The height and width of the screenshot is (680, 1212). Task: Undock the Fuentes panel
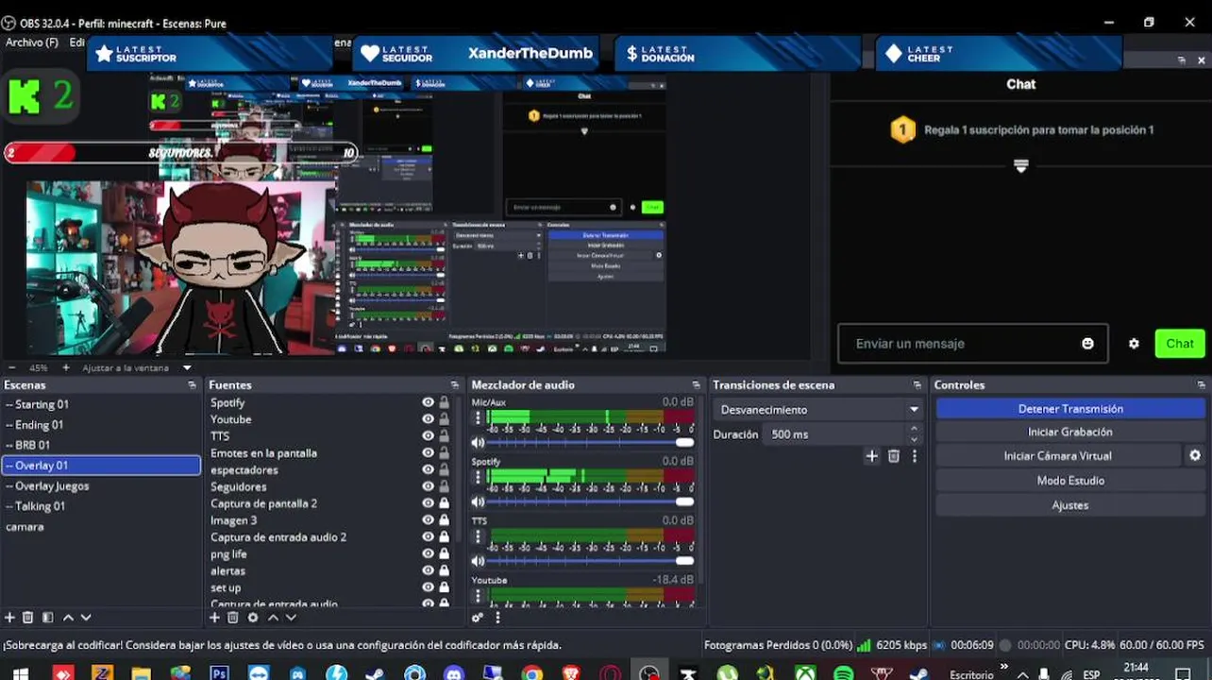pos(455,385)
